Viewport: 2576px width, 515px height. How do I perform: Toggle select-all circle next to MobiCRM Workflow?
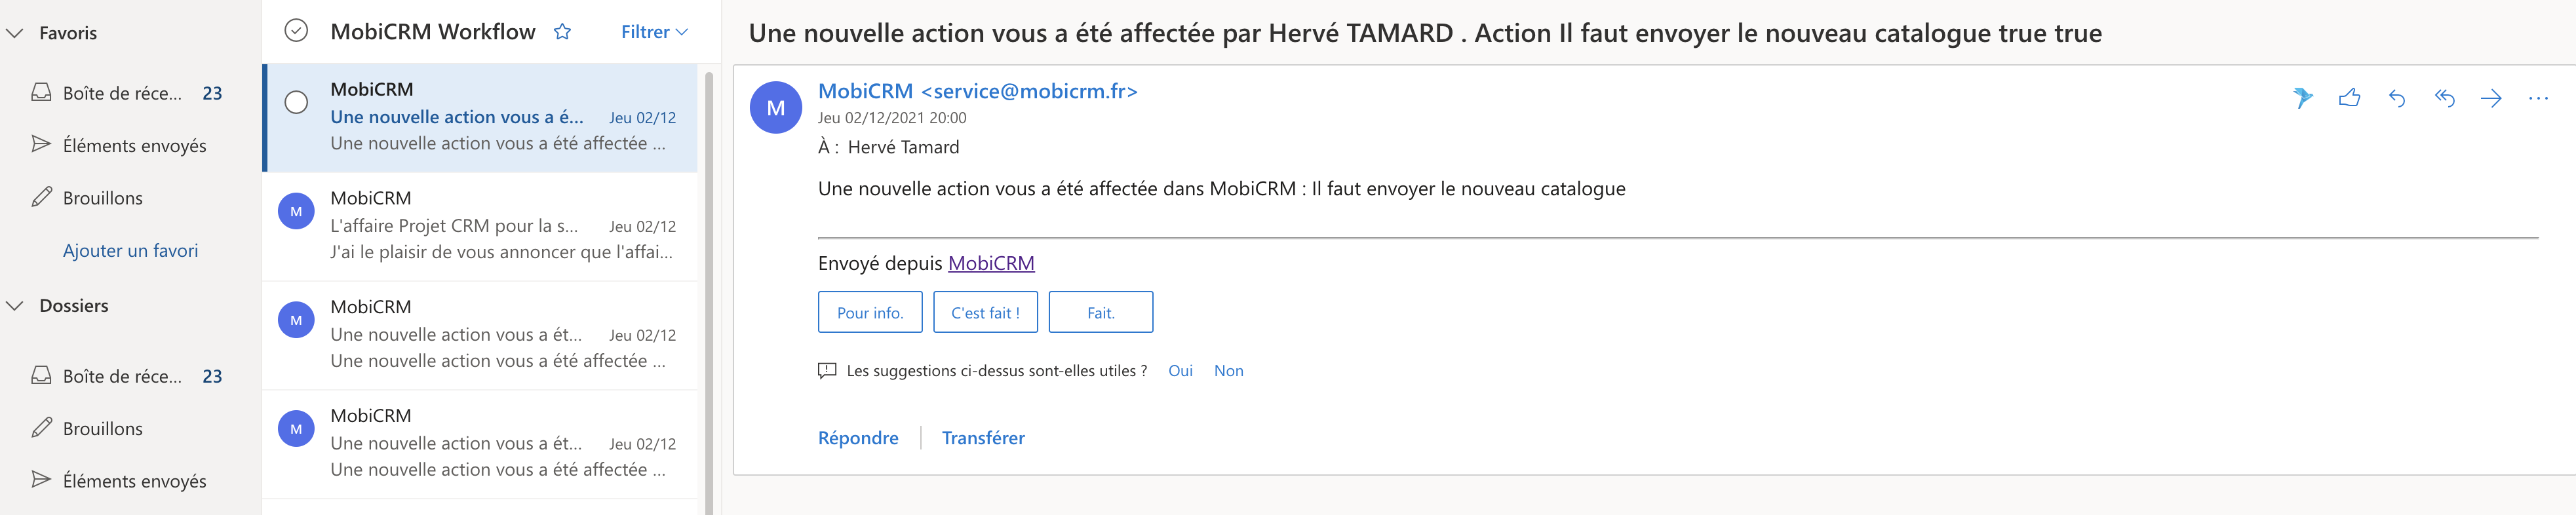[x=296, y=31]
